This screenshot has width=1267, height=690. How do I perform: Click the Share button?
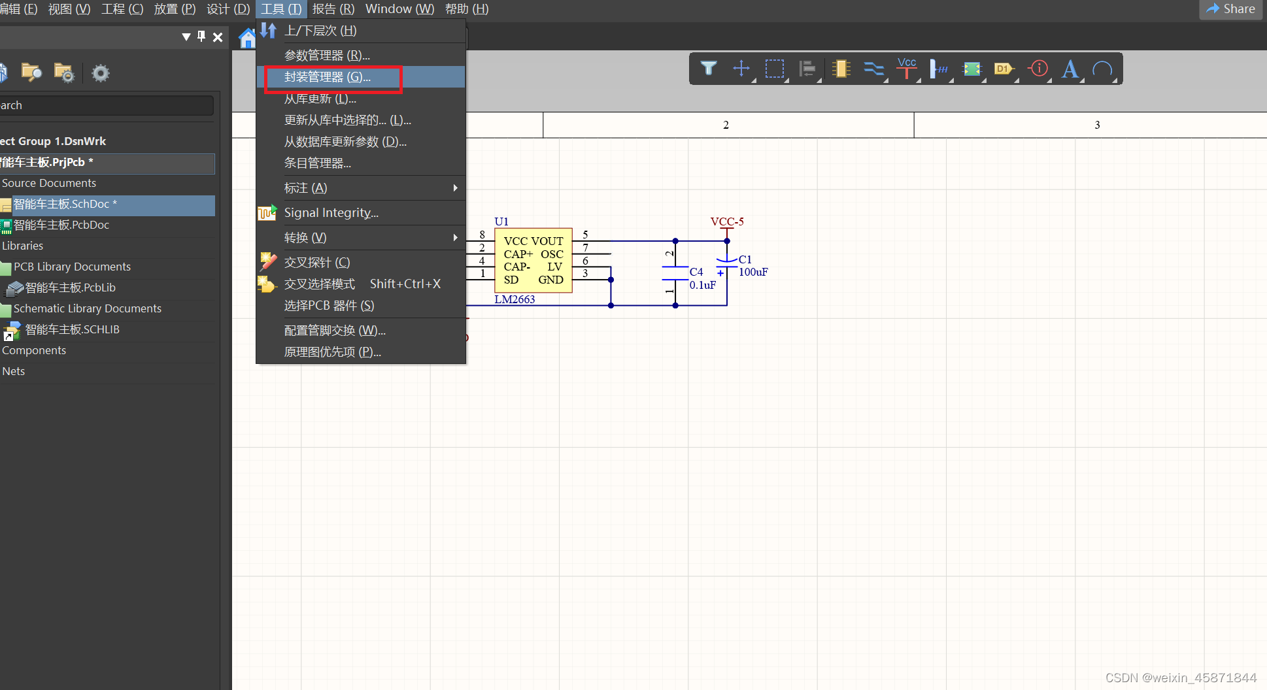pos(1230,9)
